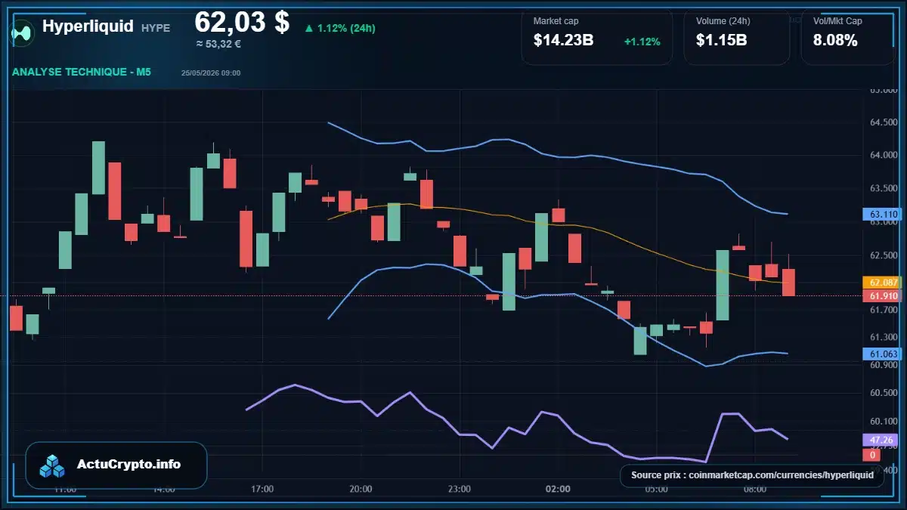Click the 1.12% (24h) change text

pyautogui.click(x=346, y=29)
